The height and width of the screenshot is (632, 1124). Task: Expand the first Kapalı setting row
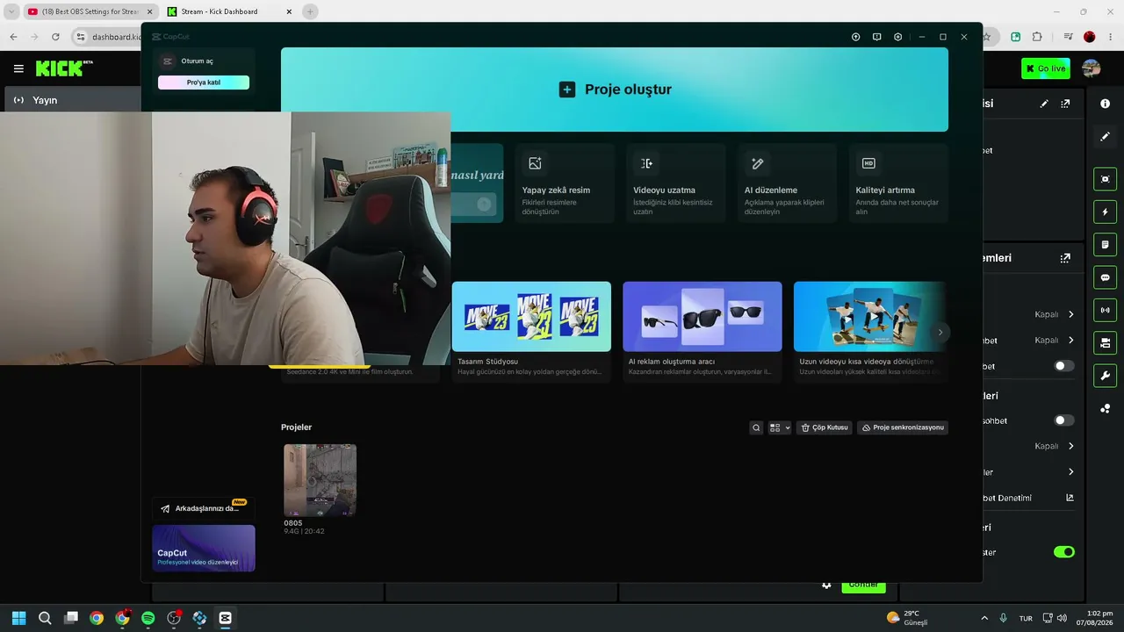[x=1071, y=314]
